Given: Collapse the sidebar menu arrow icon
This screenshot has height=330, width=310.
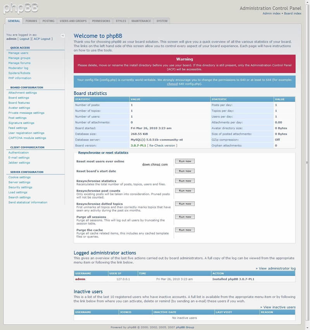Looking at the screenshot, I should [x=63, y=36].
